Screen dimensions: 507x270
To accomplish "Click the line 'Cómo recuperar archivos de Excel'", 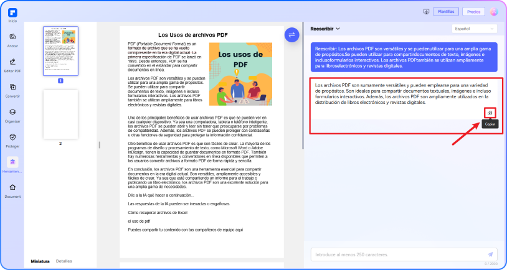I will 158,213.
